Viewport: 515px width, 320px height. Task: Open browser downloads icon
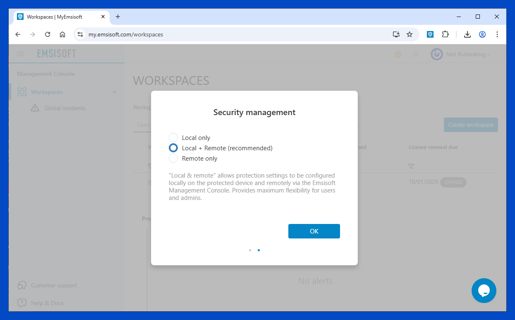[467, 34]
